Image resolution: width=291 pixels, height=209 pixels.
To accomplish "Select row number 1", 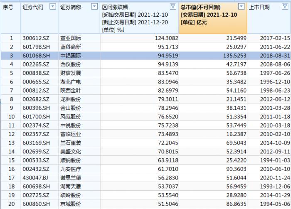I will pyautogui.click(x=12, y=38).
